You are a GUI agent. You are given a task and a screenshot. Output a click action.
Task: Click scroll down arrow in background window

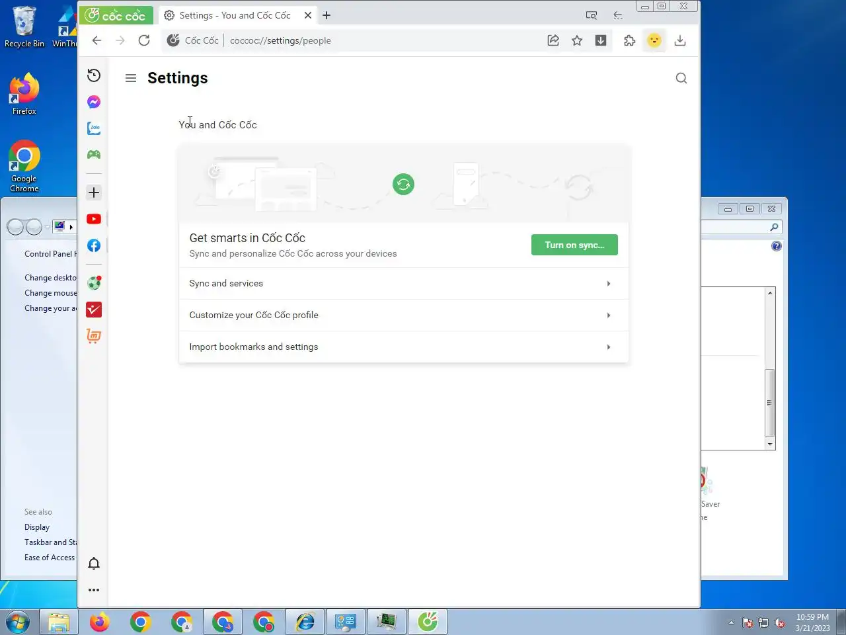tap(770, 444)
